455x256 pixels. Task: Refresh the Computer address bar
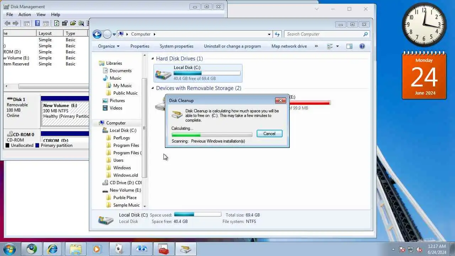tap(278, 34)
